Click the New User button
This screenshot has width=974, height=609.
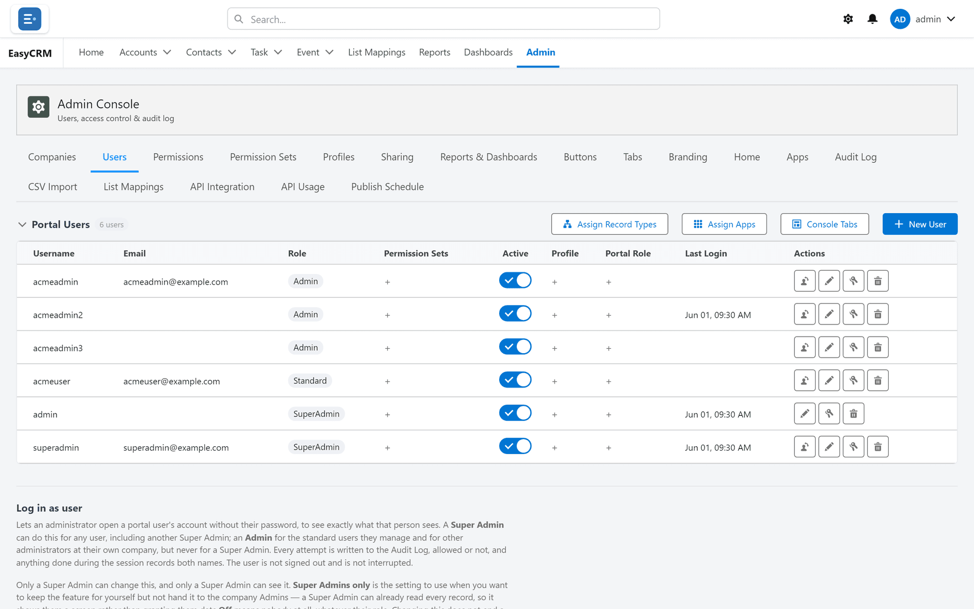920,224
